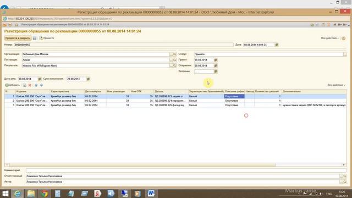Viewport: 352px width, 198px height.
Task: Click into the Комментарий input field
Action: pos(186,170)
